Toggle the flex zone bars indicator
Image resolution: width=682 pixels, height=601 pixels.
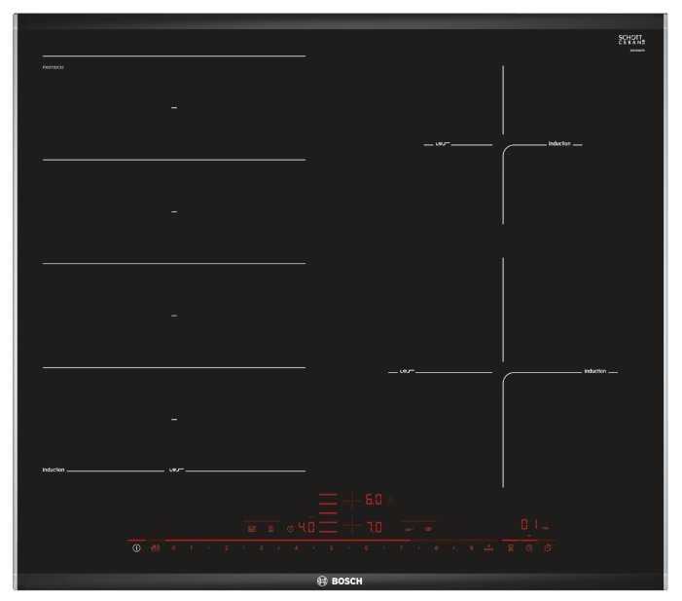click(x=328, y=513)
